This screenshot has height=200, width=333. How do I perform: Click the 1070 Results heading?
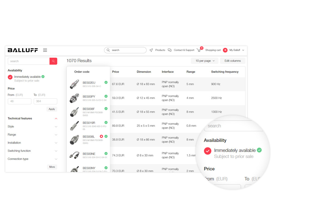(79, 61)
